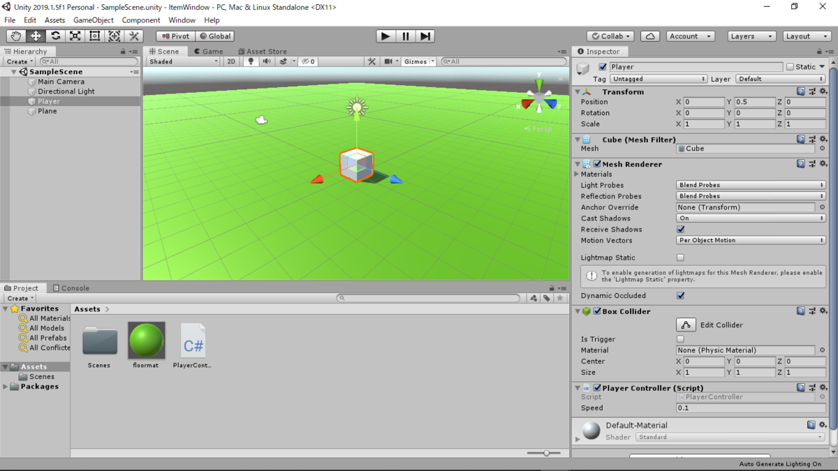Image resolution: width=838 pixels, height=471 pixels.
Task: Select the Rotate tool in the toolbar
Action: pyautogui.click(x=55, y=36)
